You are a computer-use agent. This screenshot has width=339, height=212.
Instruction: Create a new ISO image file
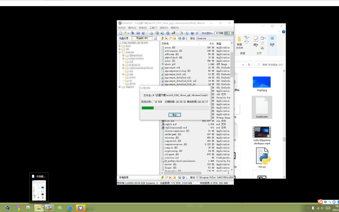(120, 33)
